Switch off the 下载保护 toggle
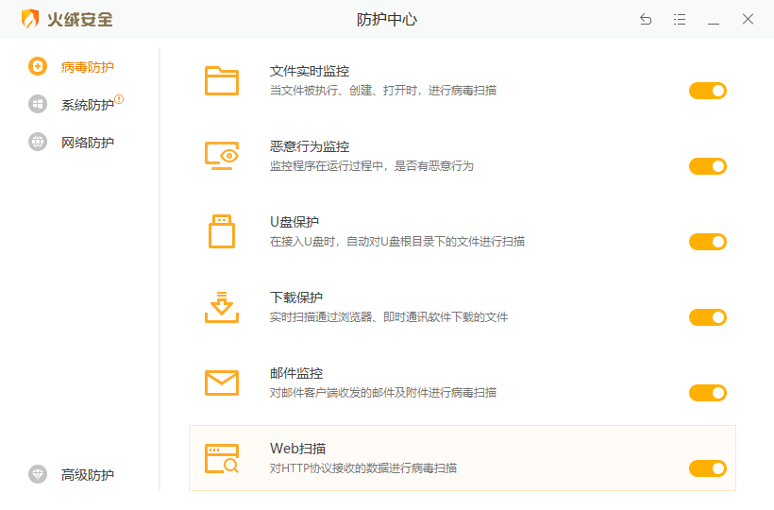Image resolution: width=774 pixels, height=510 pixels. [707, 317]
